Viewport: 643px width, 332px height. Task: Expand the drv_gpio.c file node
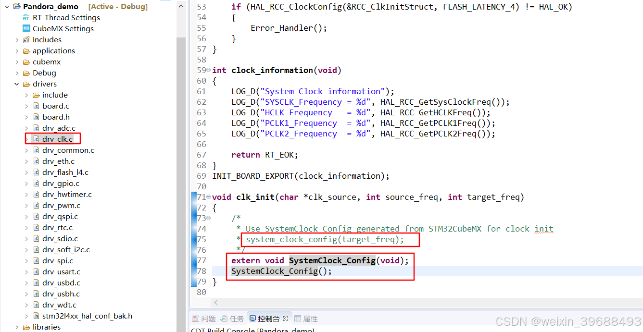(26, 184)
